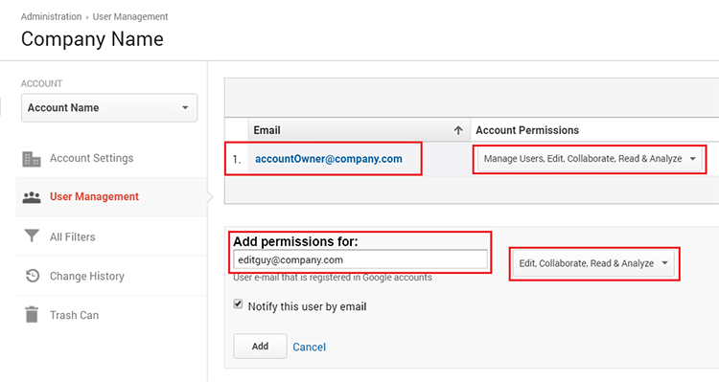Screen dimensions: 719x382
Task: Click the Trash Can bin icon
Action: click(32, 315)
